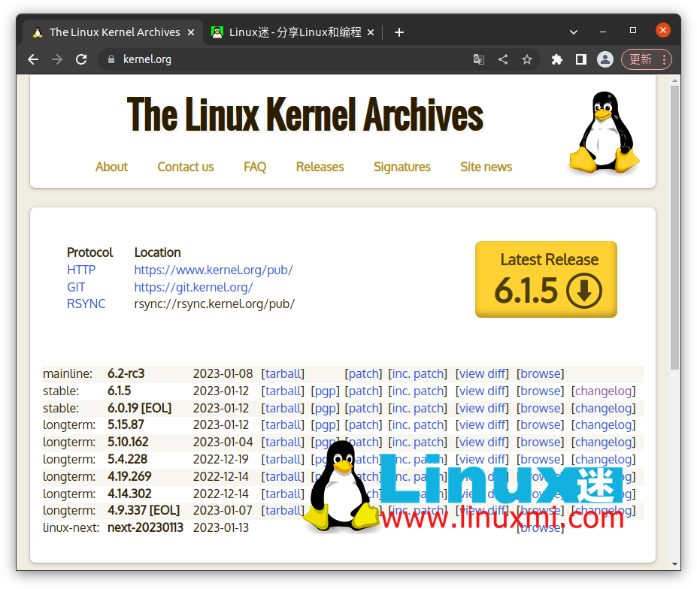
Task: Browse the longterm 5.15.87 source
Action: (x=540, y=425)
